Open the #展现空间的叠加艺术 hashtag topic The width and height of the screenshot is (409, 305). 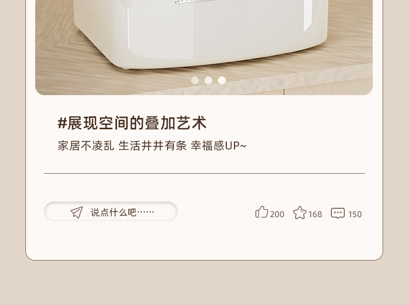pyautogui.click(x=132, y=123)
